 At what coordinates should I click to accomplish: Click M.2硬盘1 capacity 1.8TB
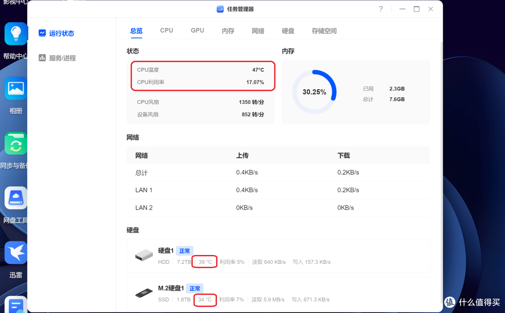[184, 299]
